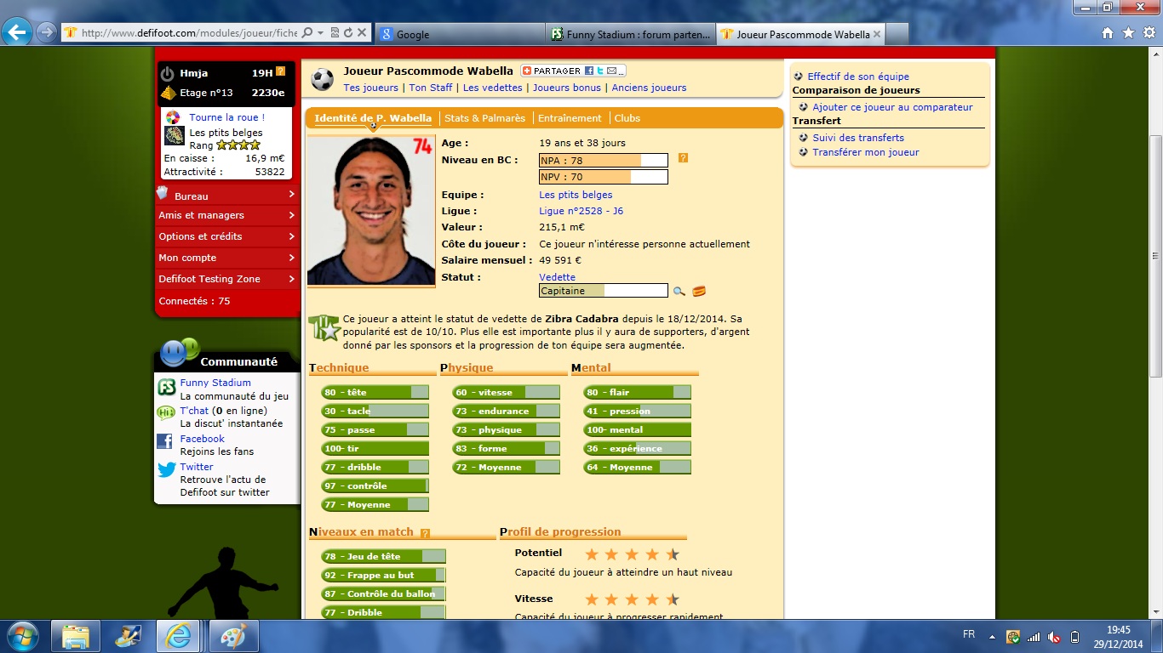Open the Joueurs bonus link
This screenshot has height=653, width=1163.
(567, 88)
